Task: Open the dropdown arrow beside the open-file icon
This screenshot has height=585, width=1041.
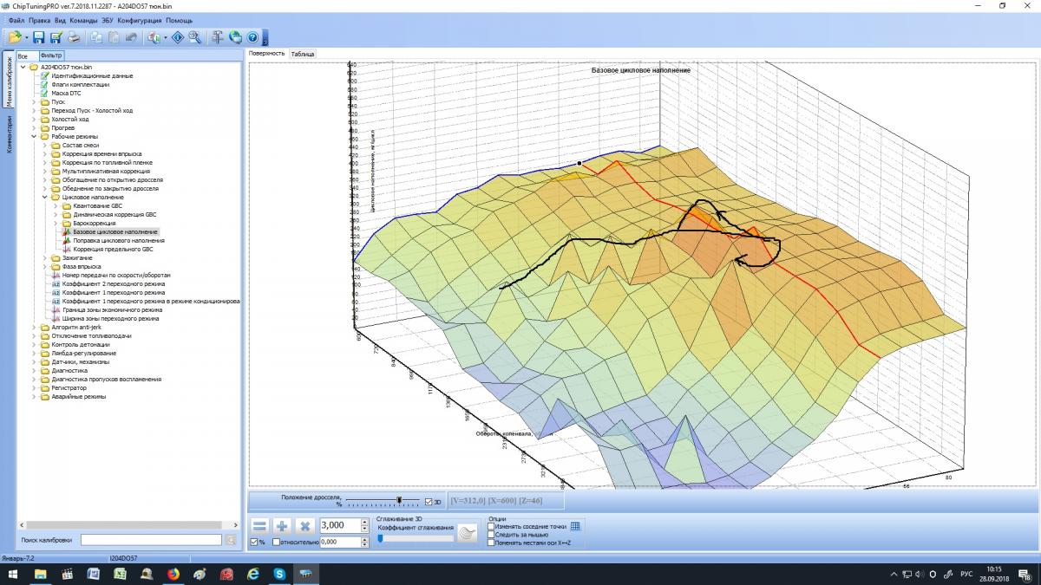Action: tap(27, 37)
